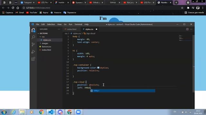Screen dimensions: 206x115
Task: Open Chrome extensions puzzle icon
Action: point(188,8)
